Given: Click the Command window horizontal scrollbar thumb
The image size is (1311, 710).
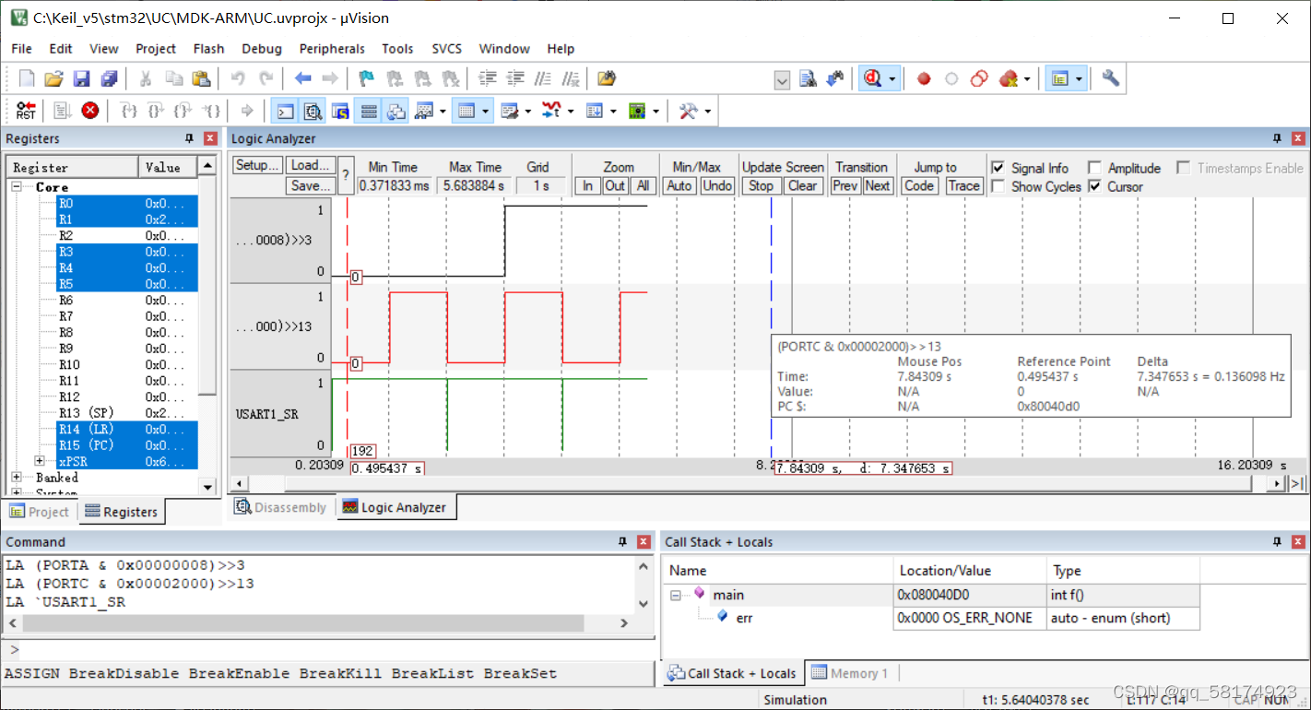Looking at the screenshot, I should coord(303,623).
